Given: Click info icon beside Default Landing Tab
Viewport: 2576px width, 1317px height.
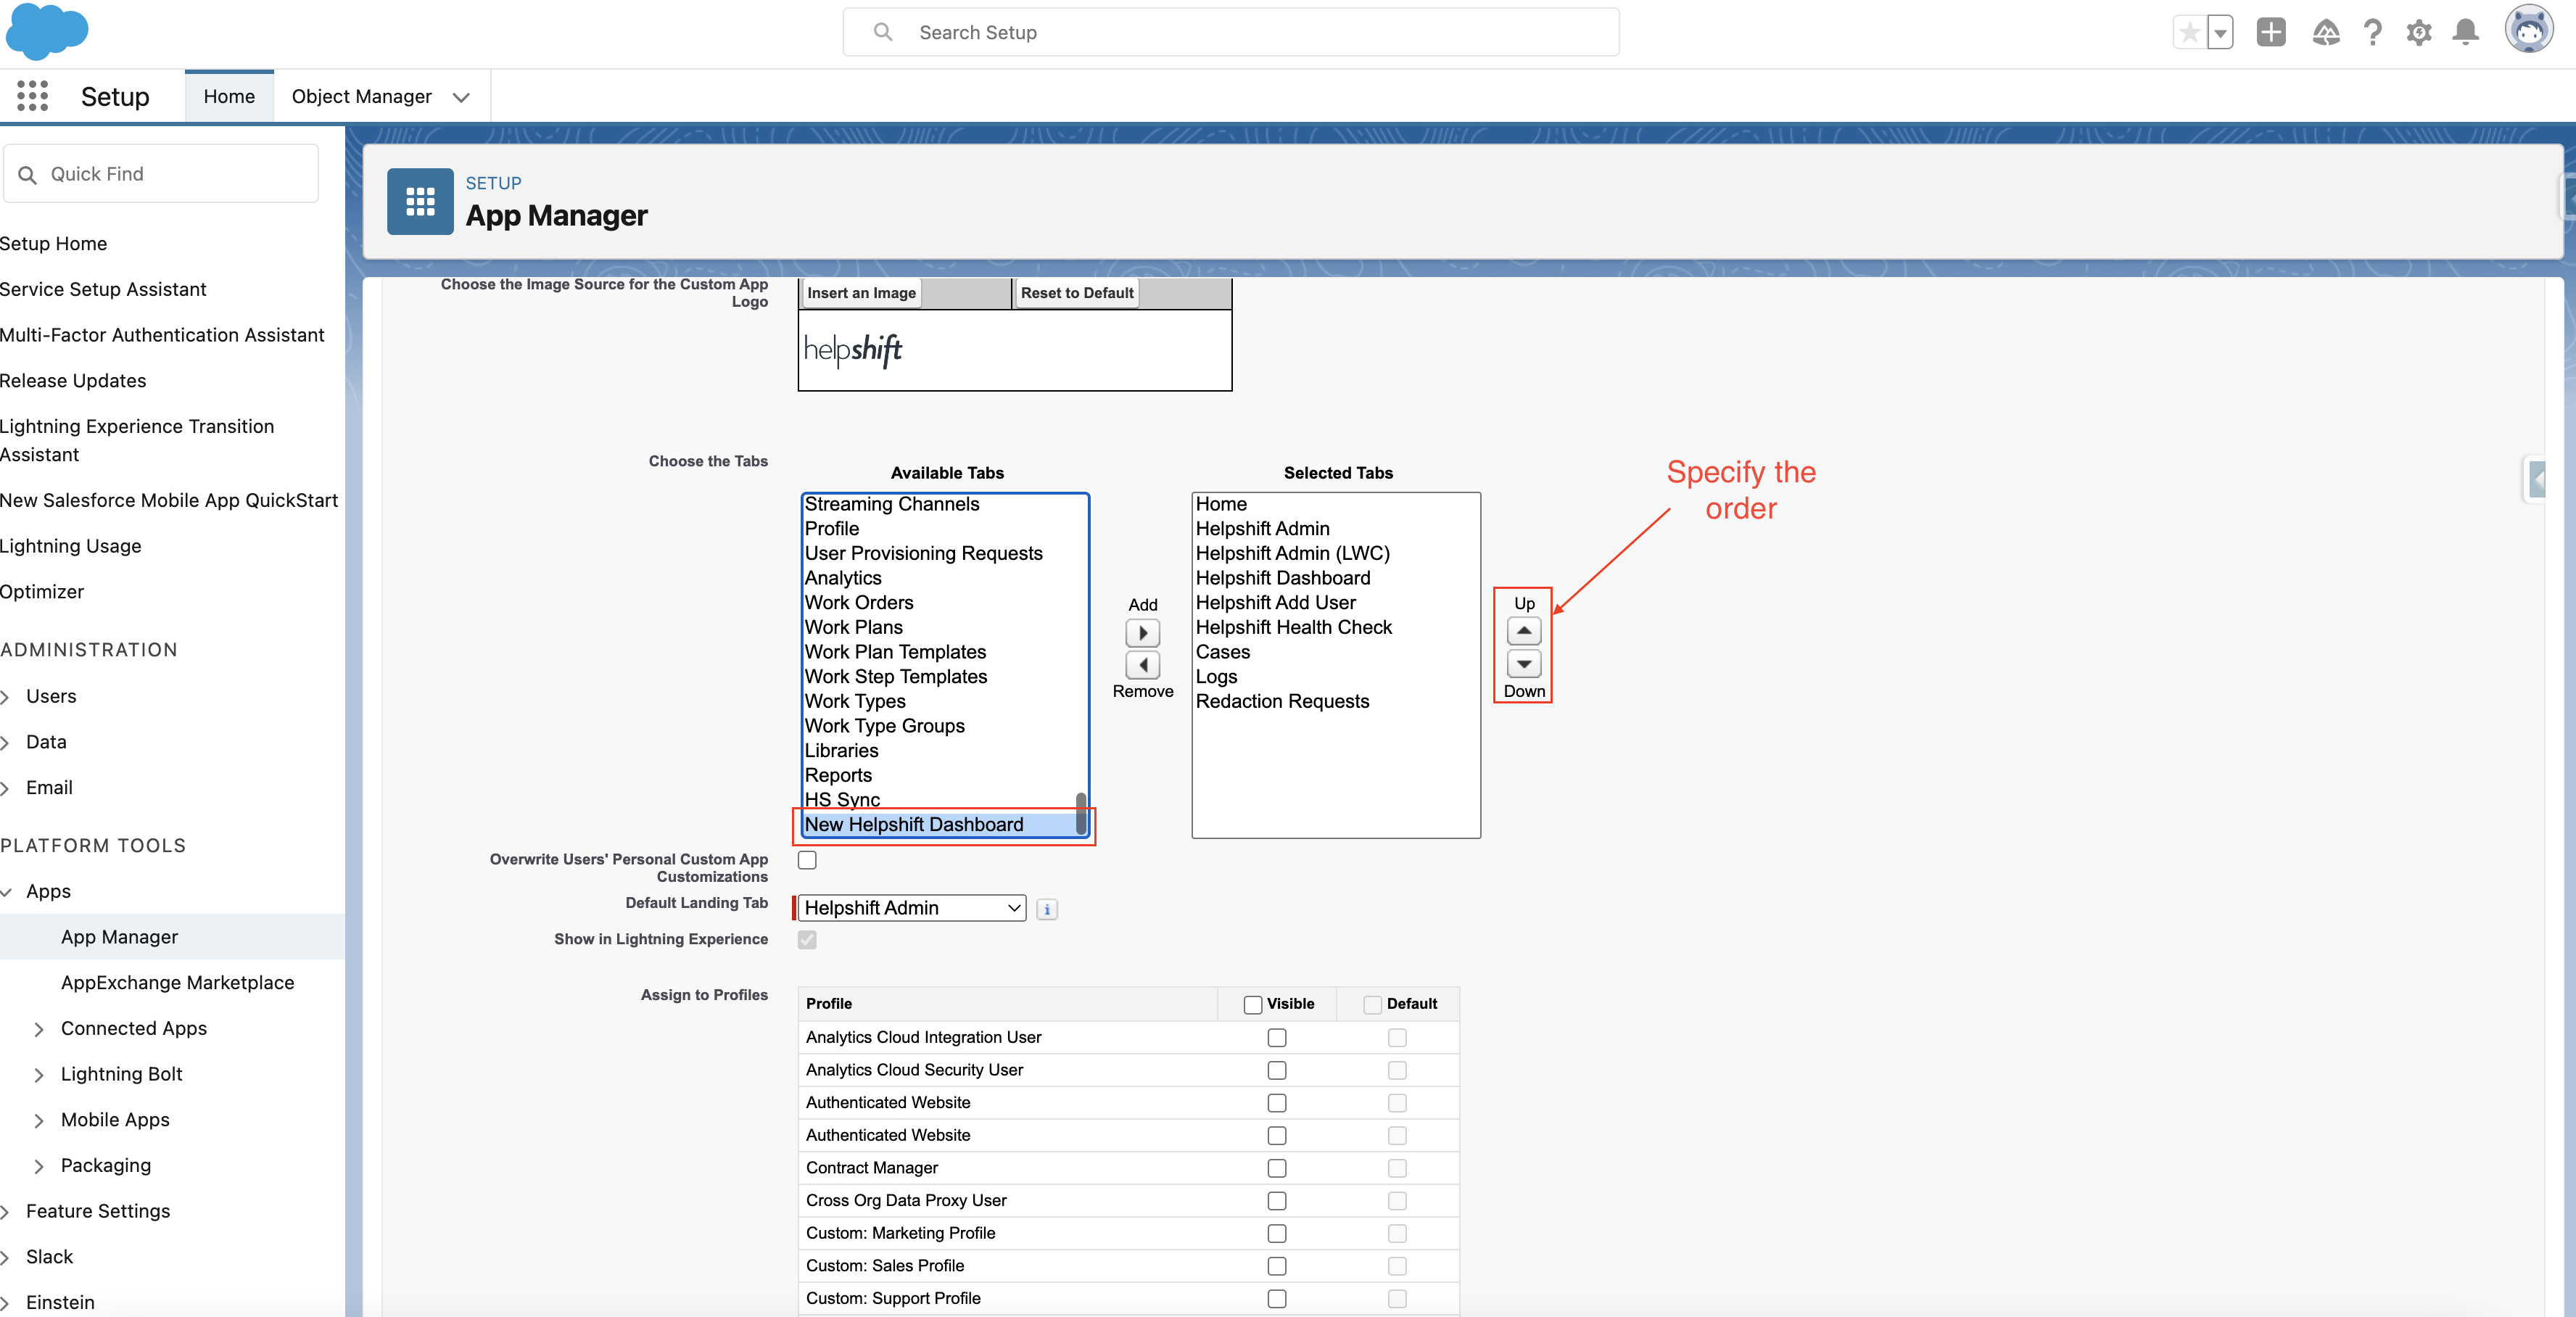Looking at the screenshot, I should coord(1047,909).
